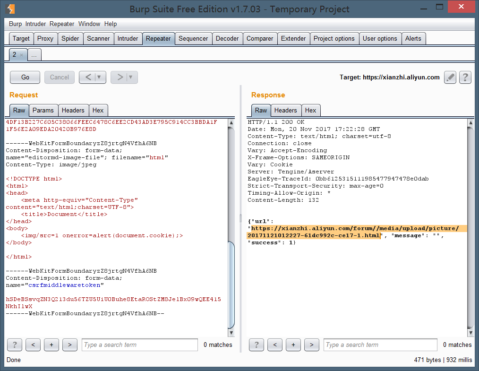479x371 pixels.
Task: Switch to the Proxy tab
Action: (45, 38)
